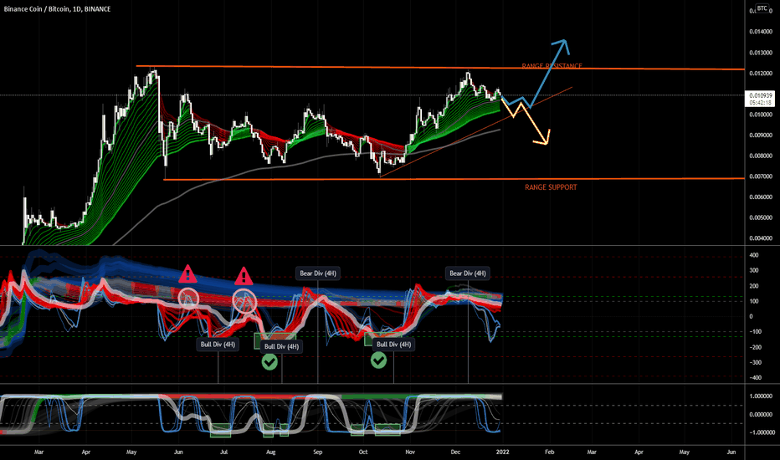
Task: Click the BTC currency badge
Action: (x=762, y=8)
